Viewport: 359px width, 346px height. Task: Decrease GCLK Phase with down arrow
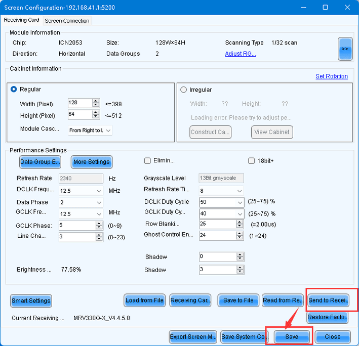pos(99,227)
